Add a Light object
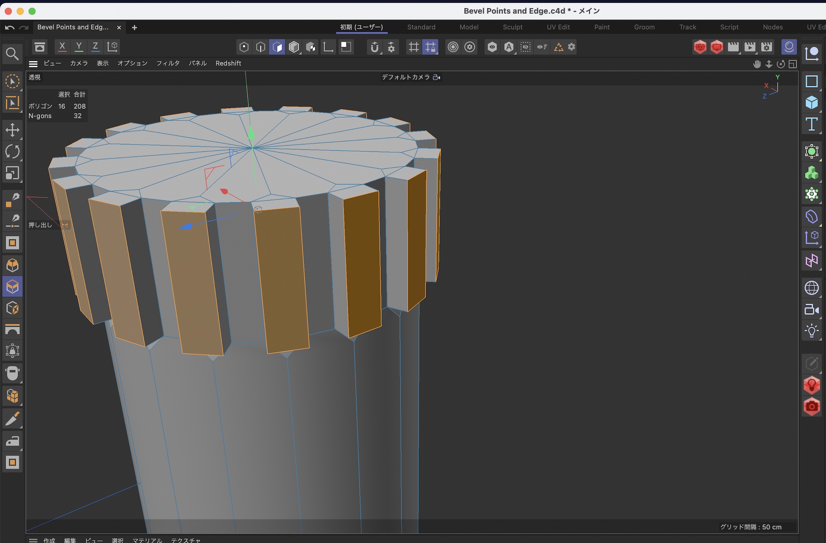826x543 pixels. click(812, 331)
